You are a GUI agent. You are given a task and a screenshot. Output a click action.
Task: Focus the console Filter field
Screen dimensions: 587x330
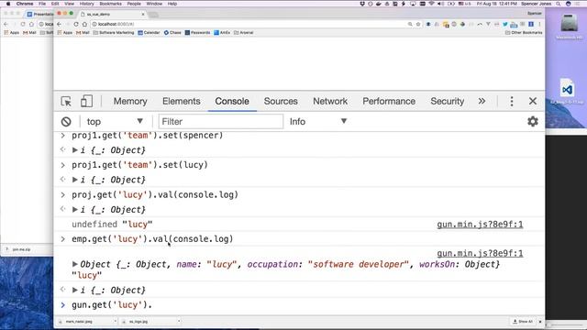click(x=221, y=122)
